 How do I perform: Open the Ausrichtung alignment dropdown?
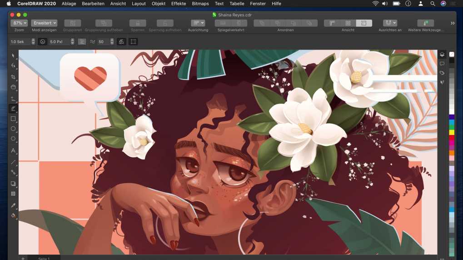(198, 23)
